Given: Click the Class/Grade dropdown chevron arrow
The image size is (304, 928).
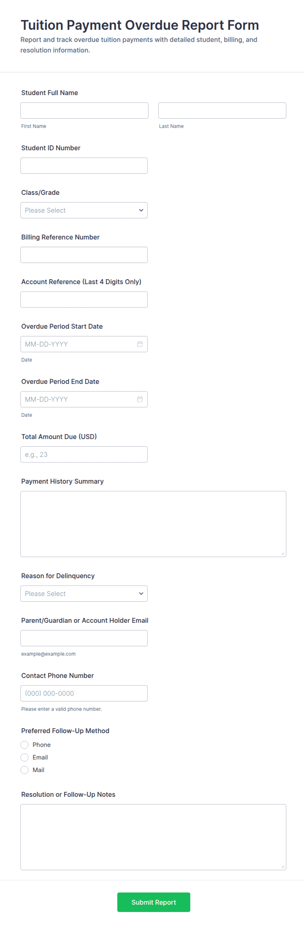Looking at the screenshot, I should coord(141,210).
